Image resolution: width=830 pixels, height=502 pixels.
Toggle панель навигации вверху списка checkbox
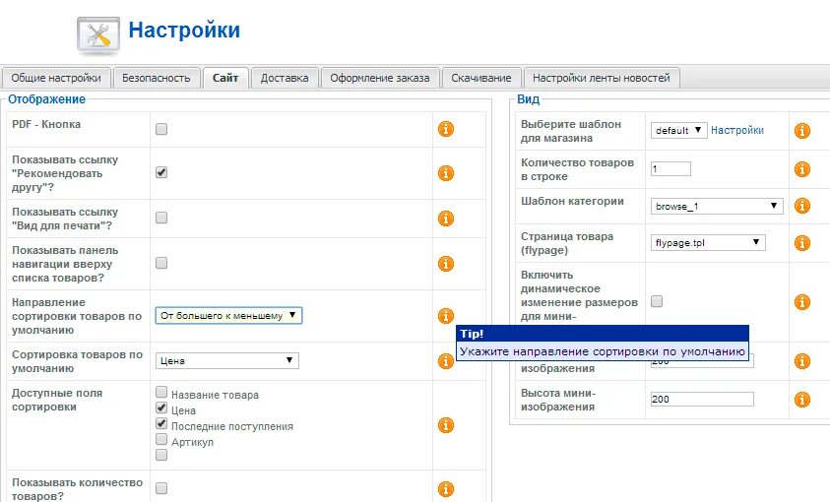pos(161,263)
